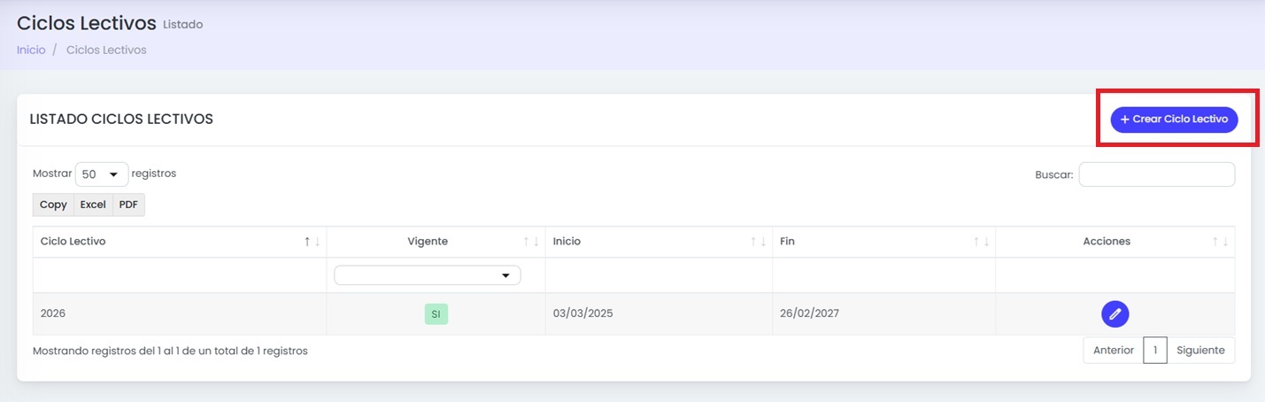1265x402 pixels.
Task: Go to Siguiente page
Action: 1200,350
